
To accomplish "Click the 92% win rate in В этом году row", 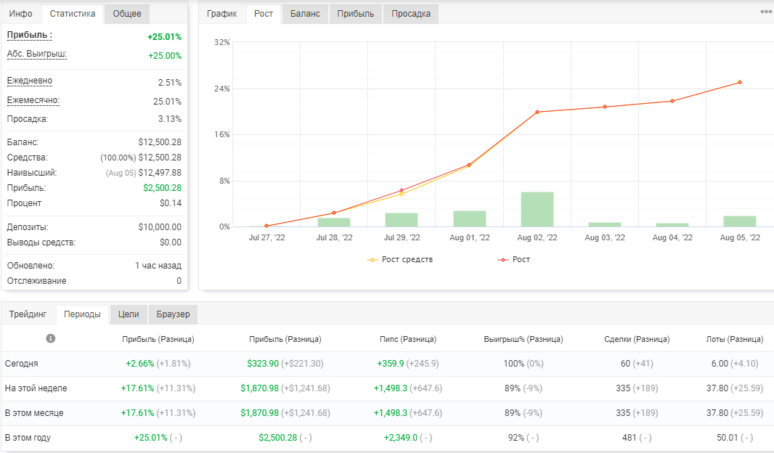I will [516, 438].
